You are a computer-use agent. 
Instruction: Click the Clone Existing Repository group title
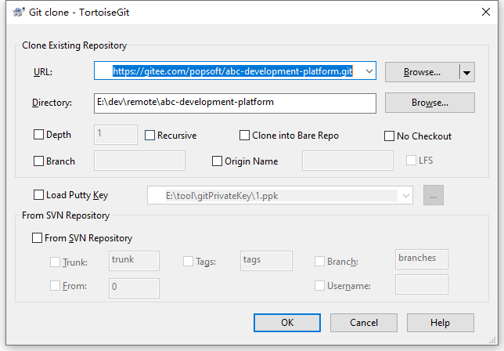point(74,45)
